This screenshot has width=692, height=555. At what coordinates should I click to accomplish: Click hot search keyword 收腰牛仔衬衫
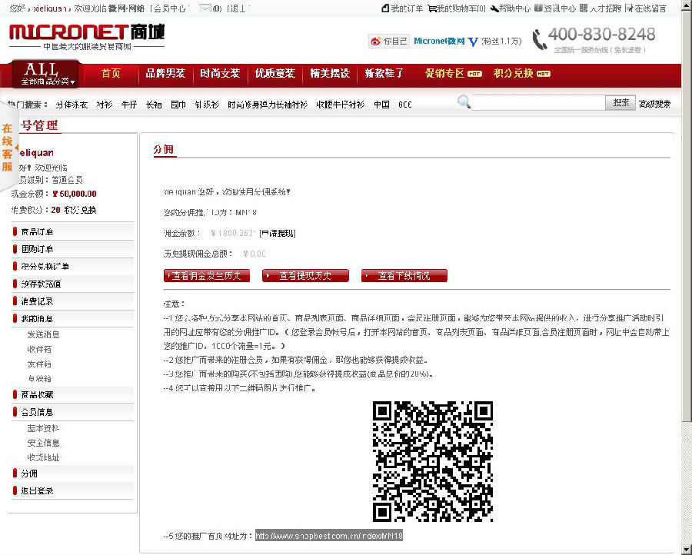click(341, 105)
